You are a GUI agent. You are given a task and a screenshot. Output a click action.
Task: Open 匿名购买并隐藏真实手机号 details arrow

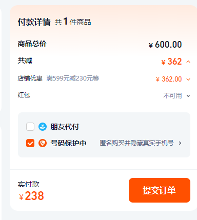(x=180, y=143)
